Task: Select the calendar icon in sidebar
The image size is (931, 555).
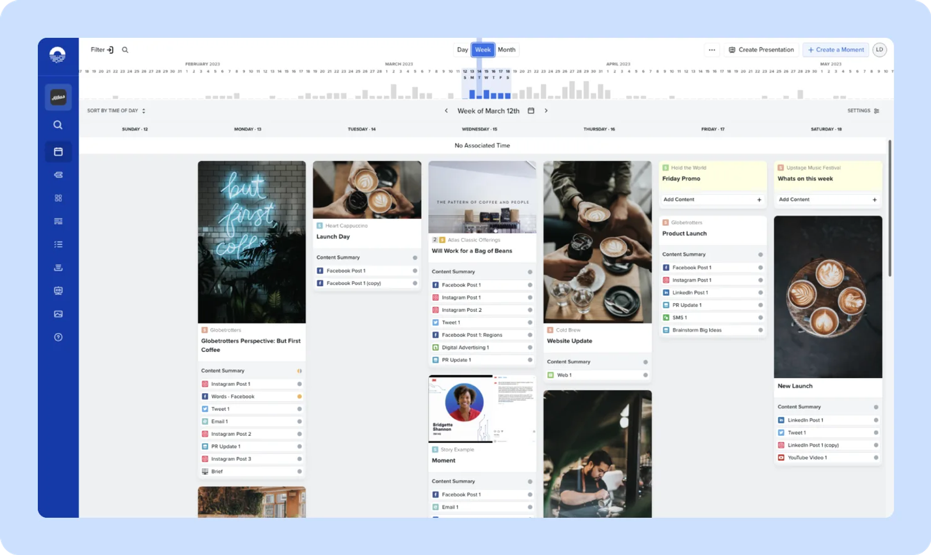Action: coord(58,152)
